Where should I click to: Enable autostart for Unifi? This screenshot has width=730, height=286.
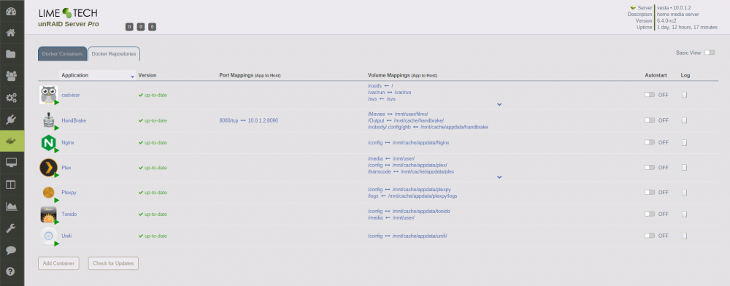(650, 236)
